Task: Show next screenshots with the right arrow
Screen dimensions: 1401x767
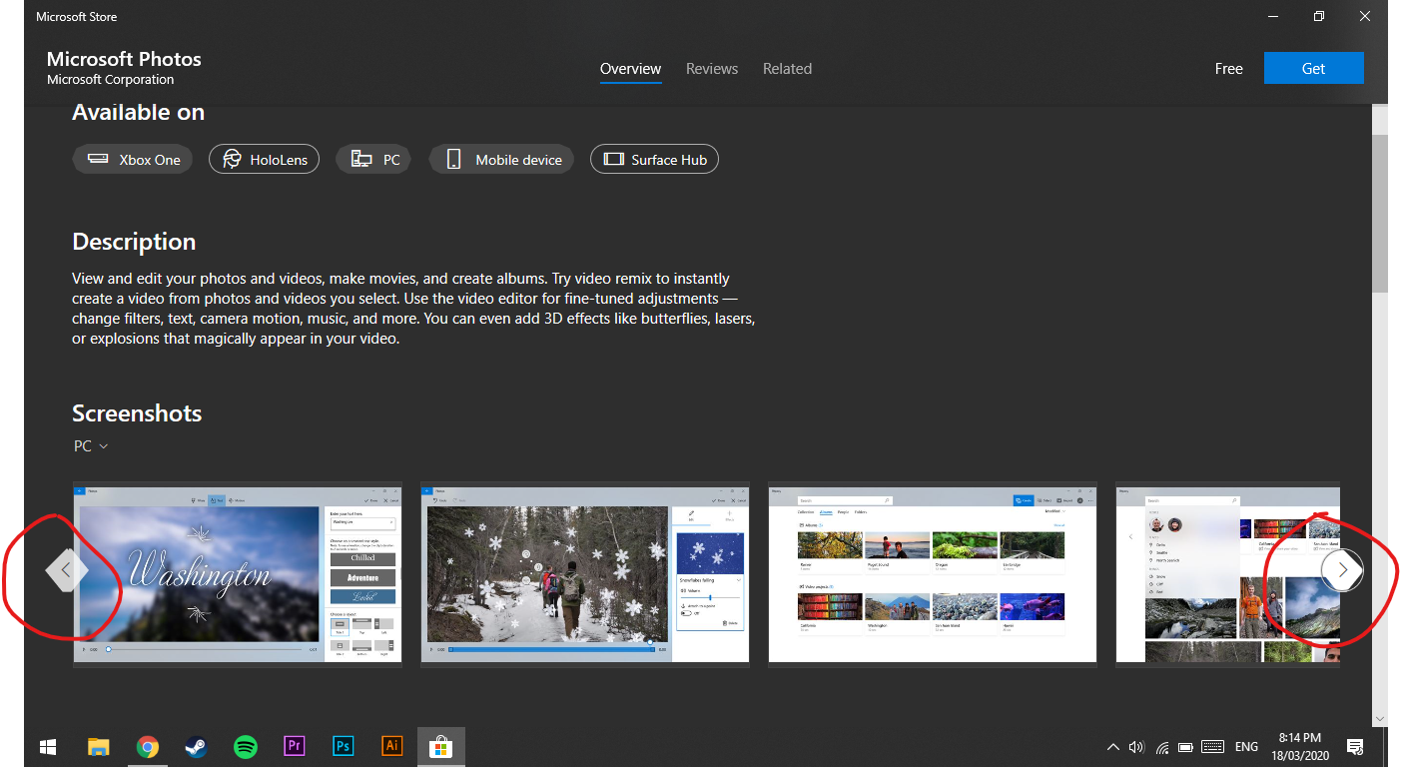Action: tap(1342, 570)
